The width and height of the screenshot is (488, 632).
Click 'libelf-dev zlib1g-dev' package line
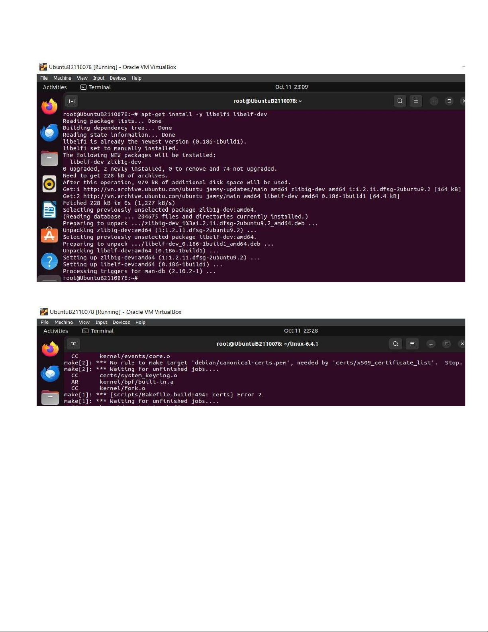106,162
